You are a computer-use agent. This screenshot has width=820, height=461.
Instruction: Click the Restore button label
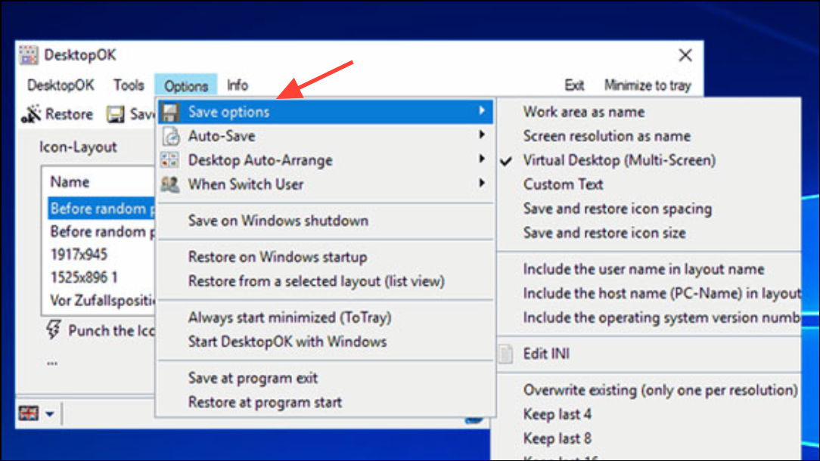(x=69, y=114)
